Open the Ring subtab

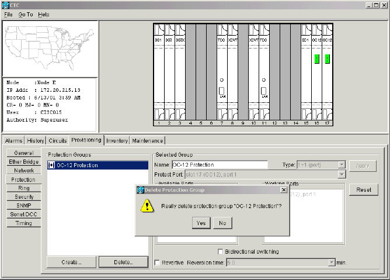tap(24, 188)
